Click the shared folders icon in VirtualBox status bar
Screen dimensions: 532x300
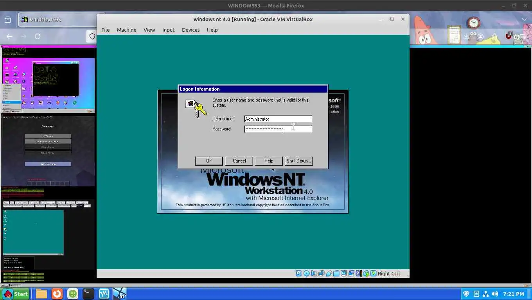pyautogui.click(x=336, y=273)
